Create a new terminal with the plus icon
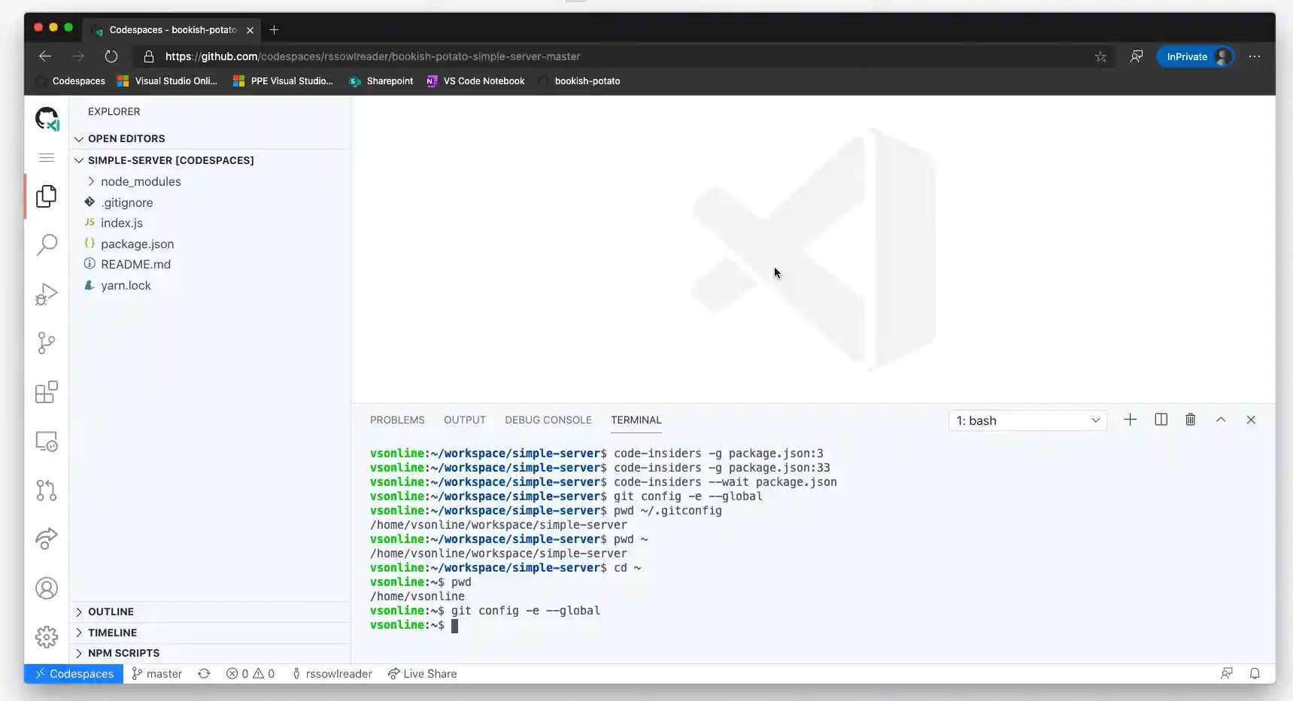1293x701 pixels. point(1131,420)
